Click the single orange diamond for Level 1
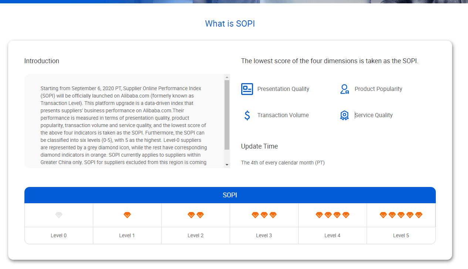The height and width of the screenshot is (269, 468). (127, 215)
